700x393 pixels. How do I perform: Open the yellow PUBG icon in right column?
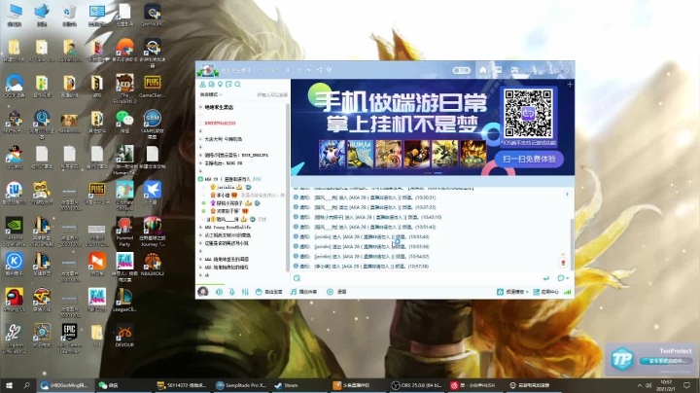click(x=153, y=86)
